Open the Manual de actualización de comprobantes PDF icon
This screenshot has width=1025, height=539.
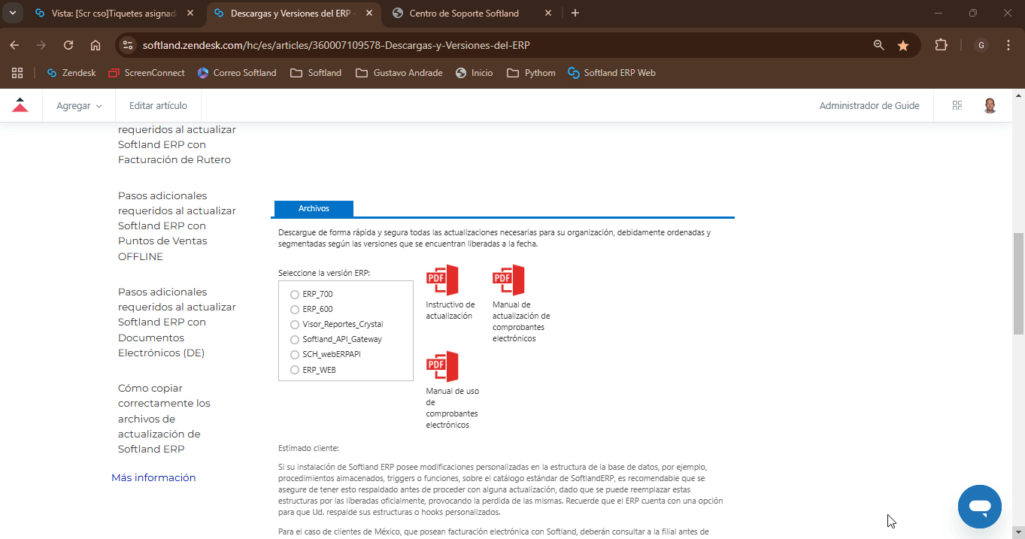coord(508,280)
